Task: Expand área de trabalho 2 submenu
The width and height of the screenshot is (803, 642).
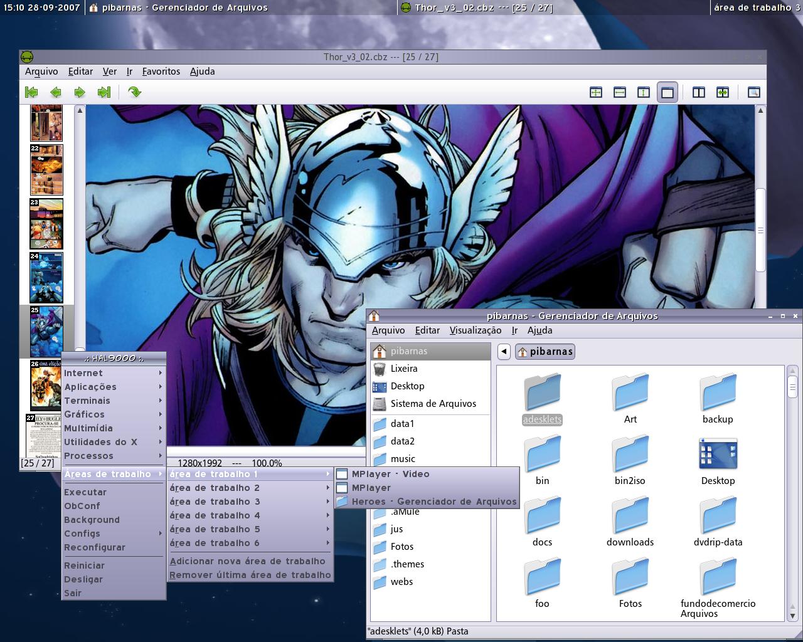Action: (250, 488)
